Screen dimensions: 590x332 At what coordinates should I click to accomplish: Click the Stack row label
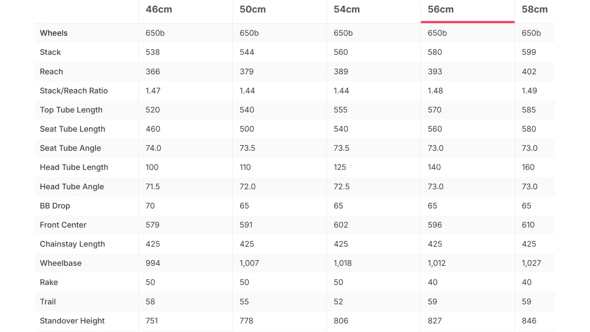[x=50, y=52]
